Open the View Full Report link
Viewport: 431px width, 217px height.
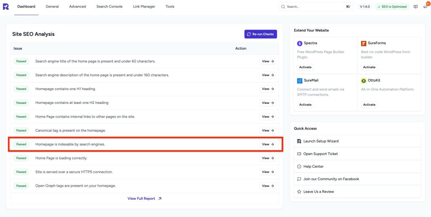pos(144,198)
